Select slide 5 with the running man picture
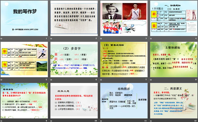Image resolution: width=198 pixels, height=122 pixels. click(x=24, y=59)
